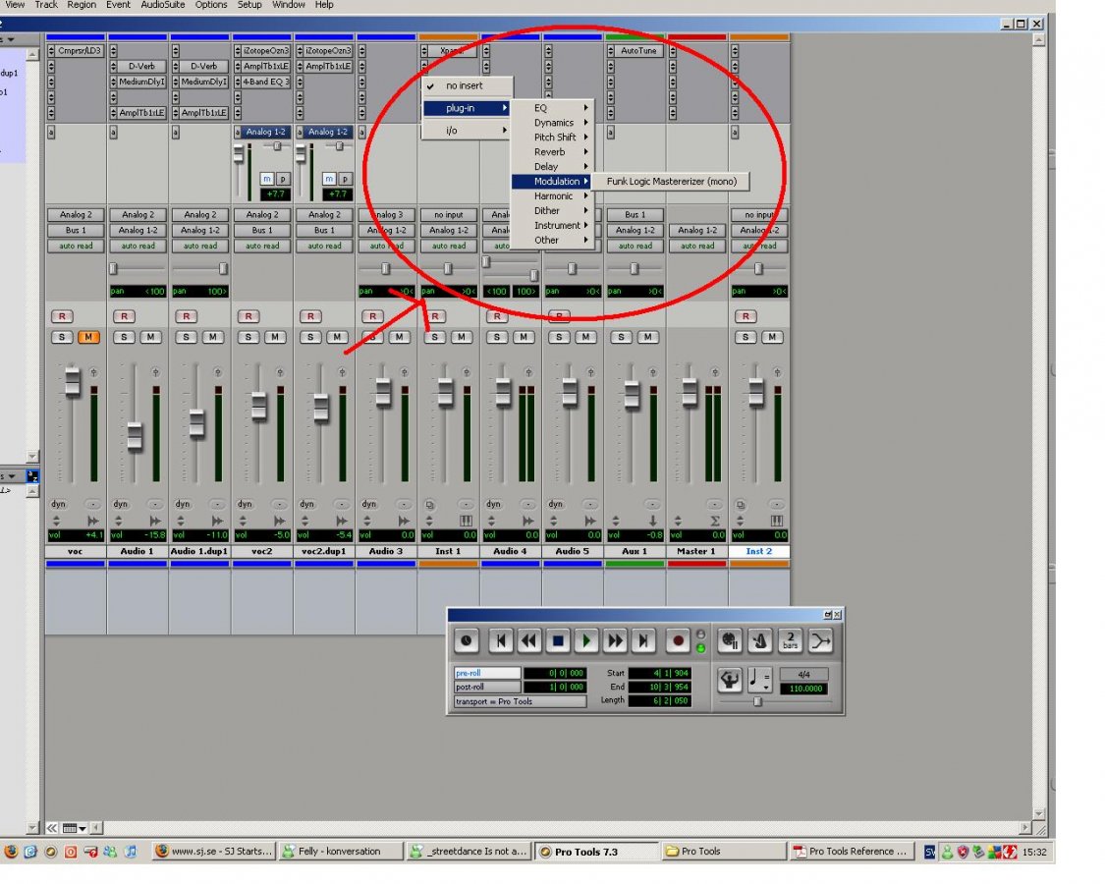Click the 110.0000 tempo field
This screenshot has height=884, width=1105.
[x=804, y=689]
